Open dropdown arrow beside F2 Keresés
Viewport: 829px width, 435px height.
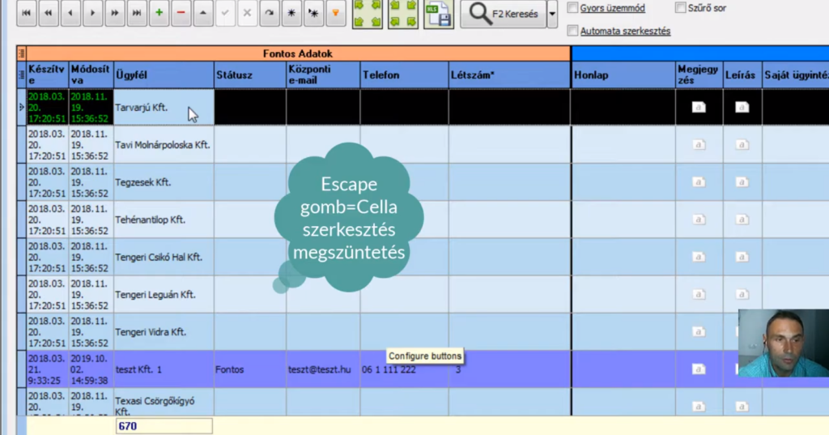tap(552, 14)
